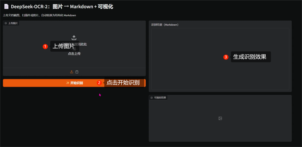Viewport: 302px width, 147px height.
Task: Click the 识别结果（Markdown）label
Action: point(165,25)
